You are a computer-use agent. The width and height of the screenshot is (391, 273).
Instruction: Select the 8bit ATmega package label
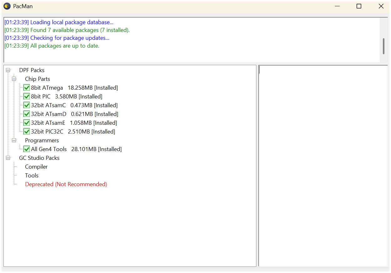[47, 88]
